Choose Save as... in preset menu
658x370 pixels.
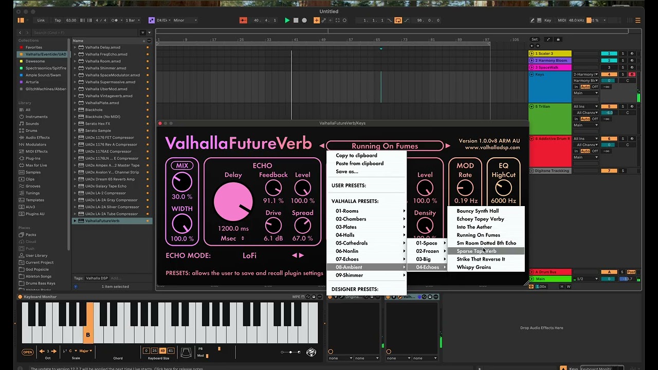click(x=347, y=172)
